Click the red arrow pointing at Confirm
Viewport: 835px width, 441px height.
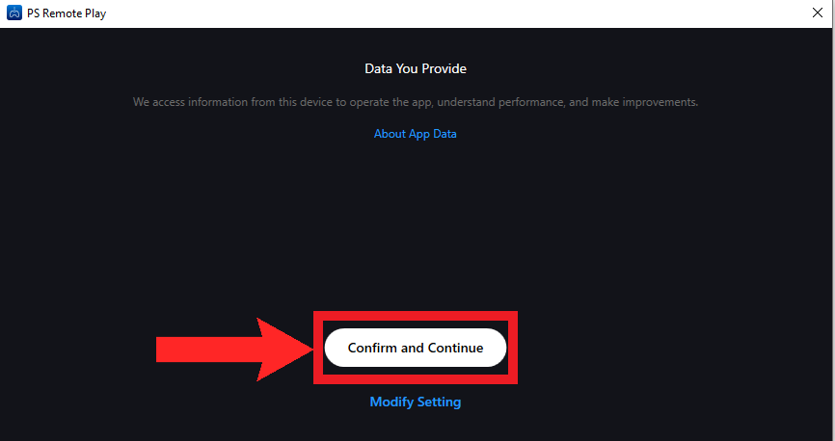pos(231,348)
